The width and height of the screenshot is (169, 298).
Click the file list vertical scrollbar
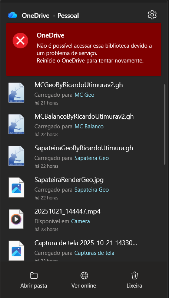(x=165, y=124)
